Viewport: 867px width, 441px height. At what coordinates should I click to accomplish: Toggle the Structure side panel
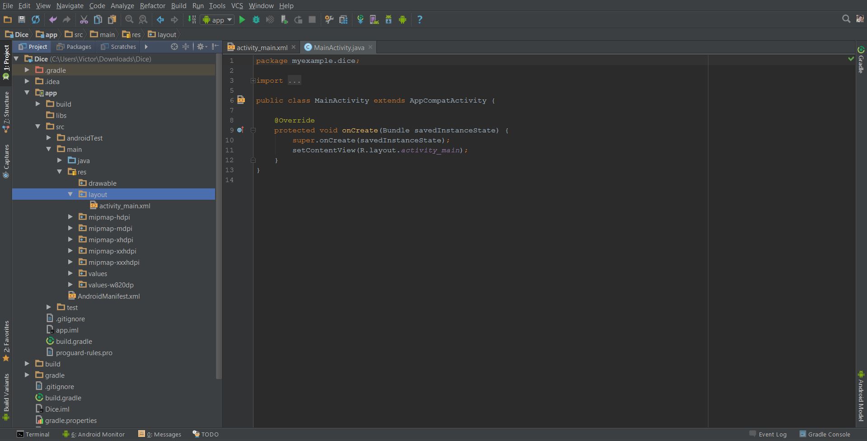6,112
